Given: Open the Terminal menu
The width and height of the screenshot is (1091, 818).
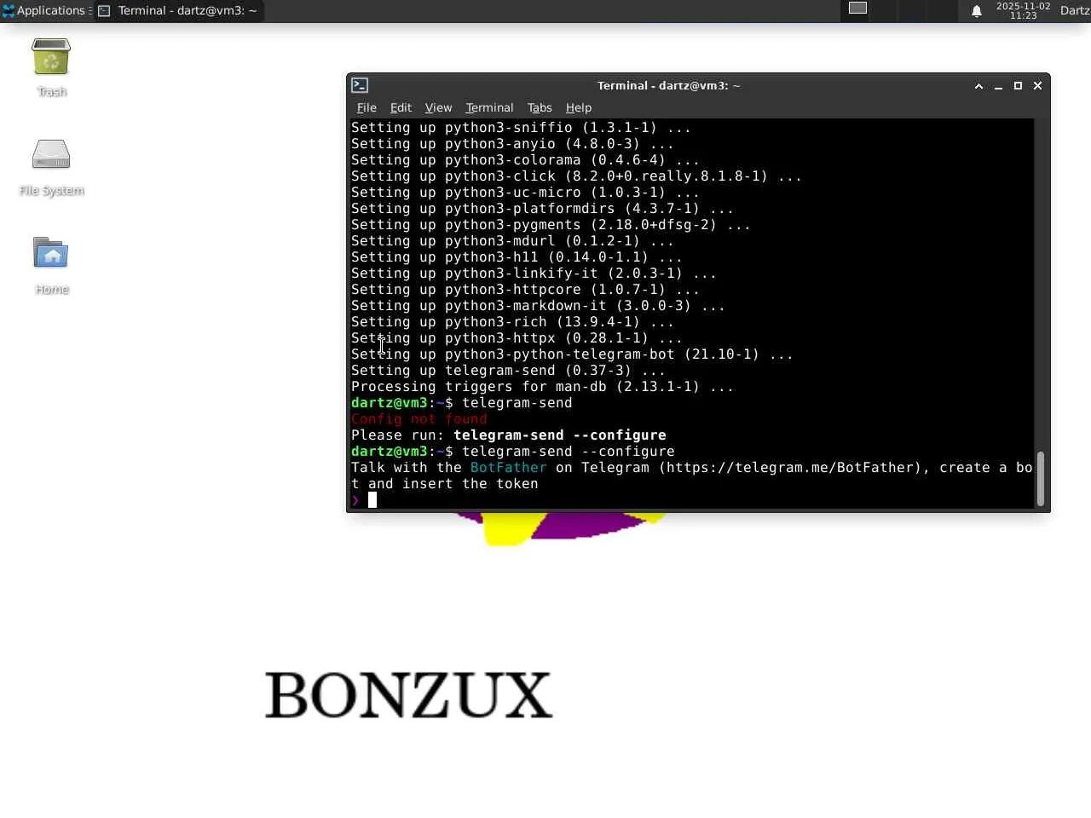Looking at the screenshot, I should coord(489,107).
